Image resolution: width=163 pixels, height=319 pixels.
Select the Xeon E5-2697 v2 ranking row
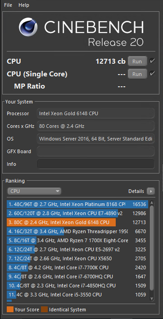[x=77, y=249]
